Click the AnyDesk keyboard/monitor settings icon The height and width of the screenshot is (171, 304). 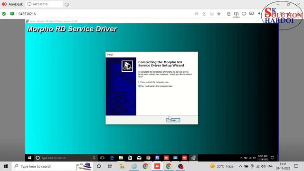[x=236, y=14]
